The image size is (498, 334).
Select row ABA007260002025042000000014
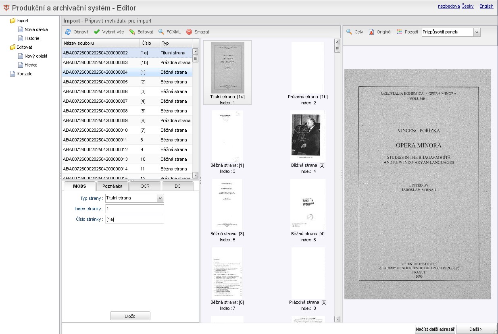point(127,169)
